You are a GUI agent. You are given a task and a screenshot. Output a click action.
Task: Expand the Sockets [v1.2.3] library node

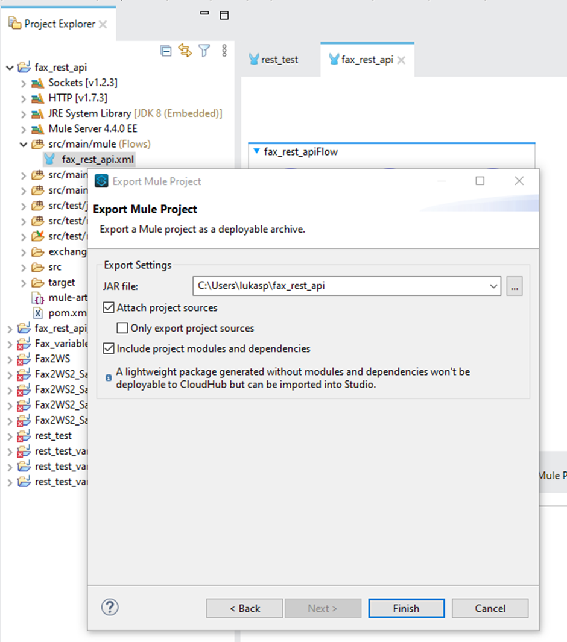[x=24, y=83]
